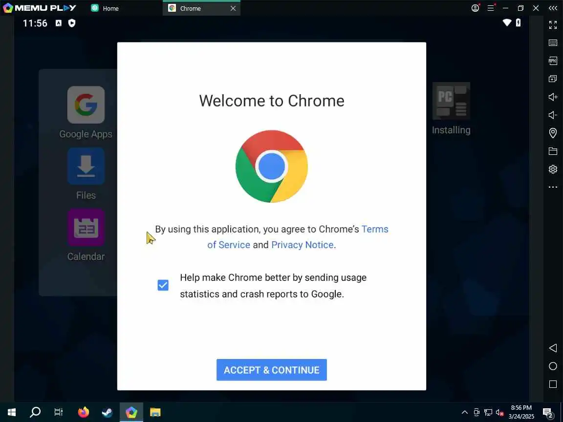Image resolution: width=563 pixels, height=422 pixels.
Task: Open the Calendar app
Action: [x=86, y=235]
